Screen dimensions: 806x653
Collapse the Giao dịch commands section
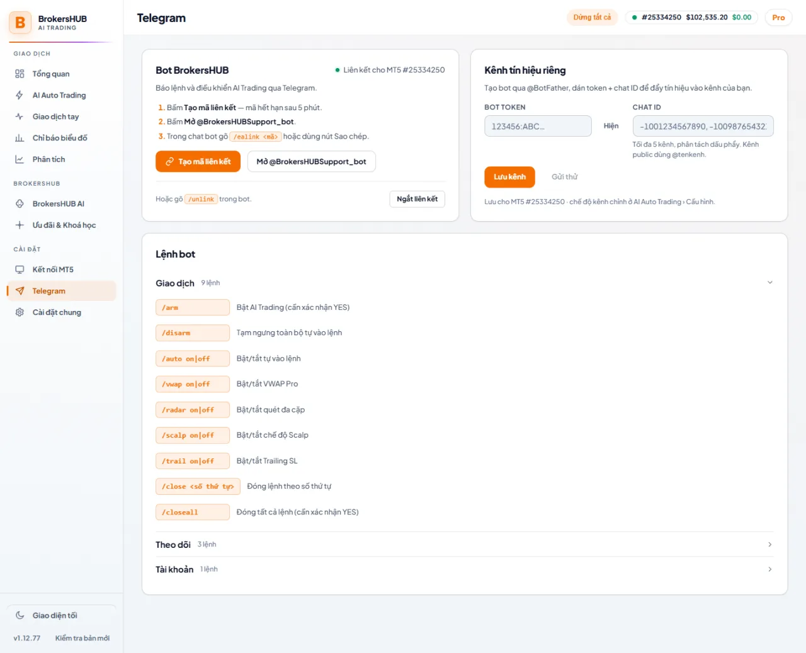click(x=464, y=283)
